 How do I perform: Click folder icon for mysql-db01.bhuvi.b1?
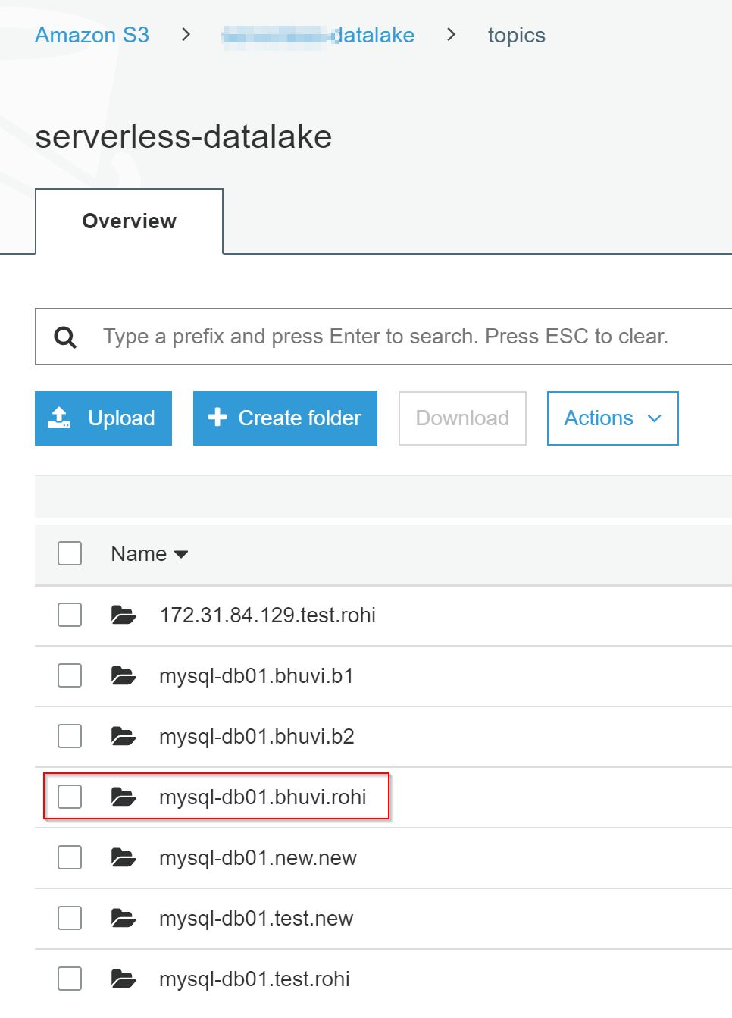point(124,675)
